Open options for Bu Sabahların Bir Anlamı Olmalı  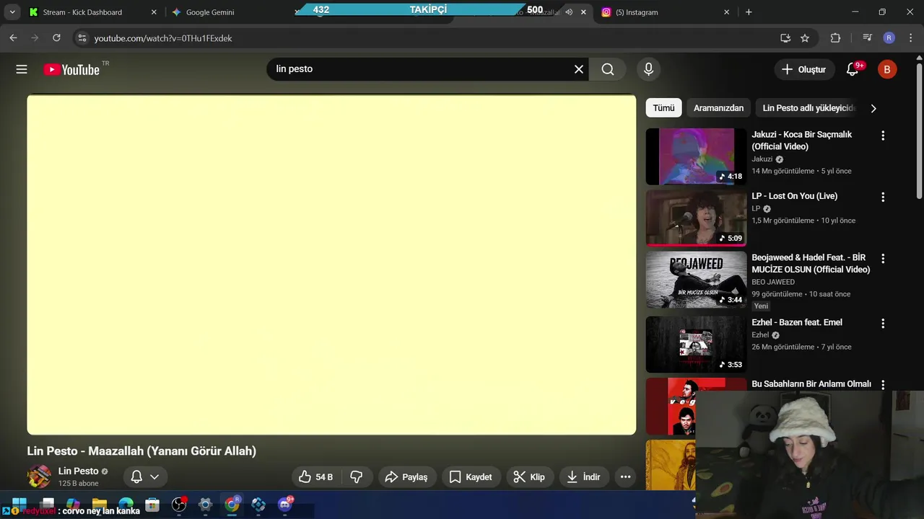882,385
